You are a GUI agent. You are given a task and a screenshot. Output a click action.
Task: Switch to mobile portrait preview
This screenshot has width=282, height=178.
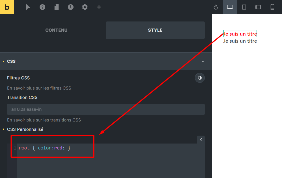pyautogui.click(x=272, y=7)
